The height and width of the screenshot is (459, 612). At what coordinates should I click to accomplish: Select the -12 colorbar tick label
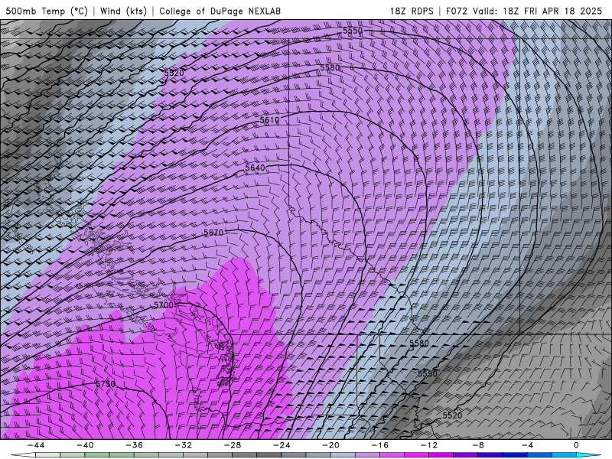(x=429, y=445)
